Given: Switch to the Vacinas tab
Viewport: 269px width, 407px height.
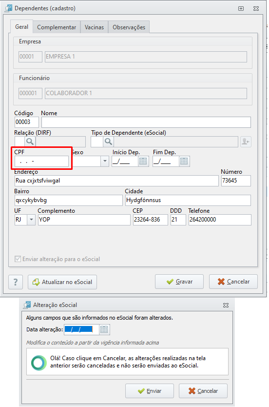Looking at the screenshot, I should coord(94,27).
